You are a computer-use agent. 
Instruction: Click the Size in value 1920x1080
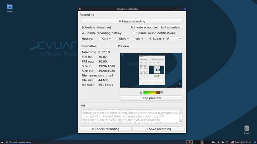(x=107, y=66)
